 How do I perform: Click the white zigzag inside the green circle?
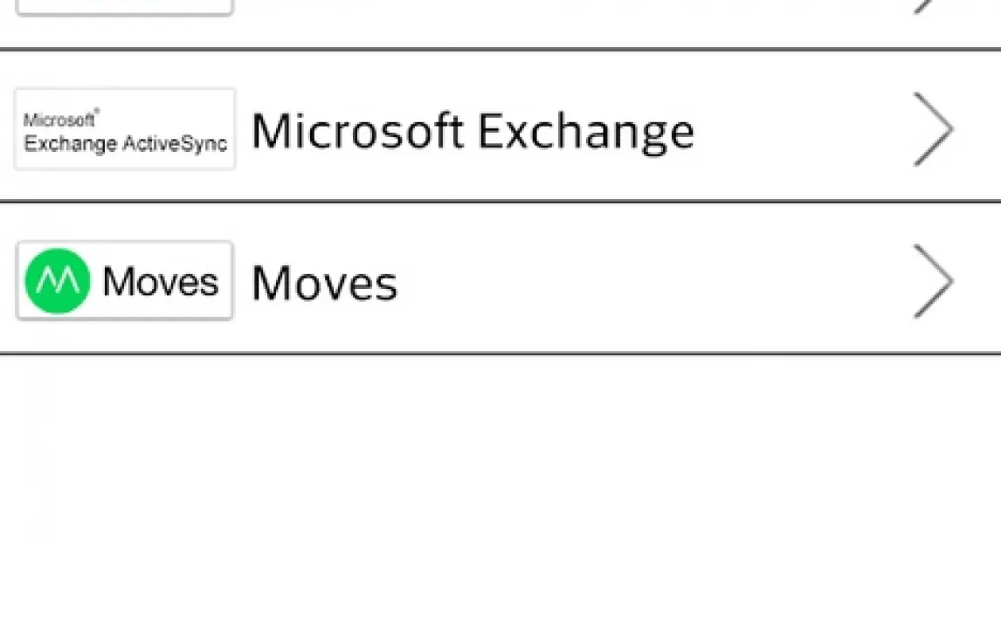click(x=57, y=281)
